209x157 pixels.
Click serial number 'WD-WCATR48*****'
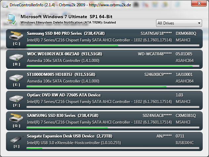click(155, 54)
